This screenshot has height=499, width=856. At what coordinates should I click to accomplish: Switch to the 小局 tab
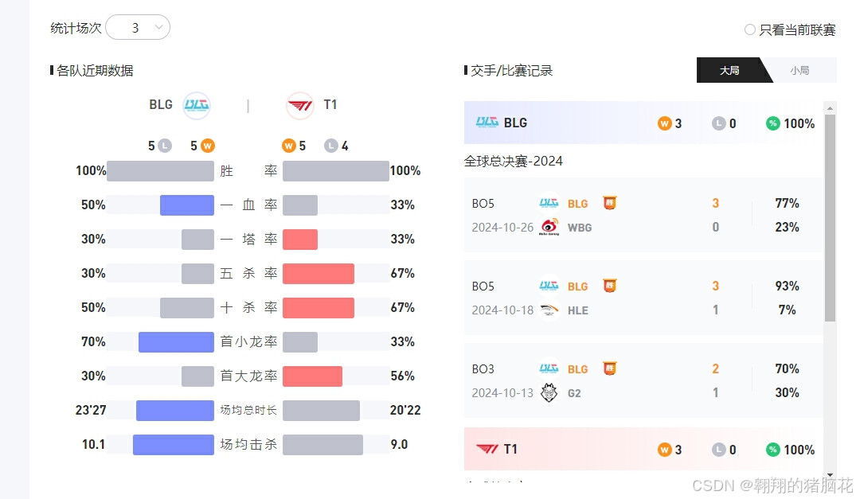coord(799,70)
